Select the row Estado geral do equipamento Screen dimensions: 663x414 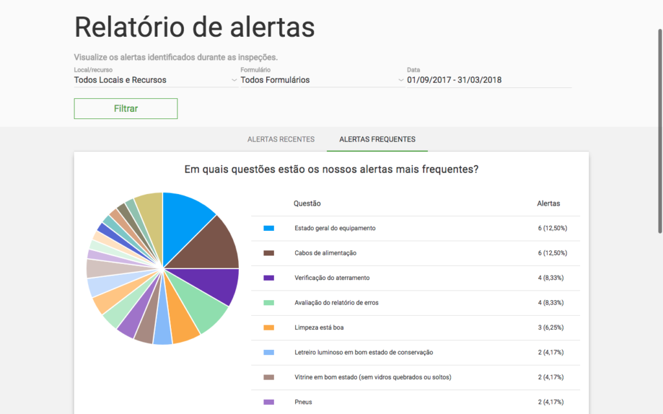coord(421,228)
